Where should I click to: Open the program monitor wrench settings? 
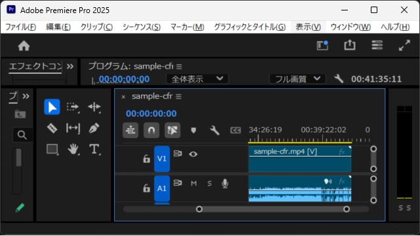click(339, 78)
